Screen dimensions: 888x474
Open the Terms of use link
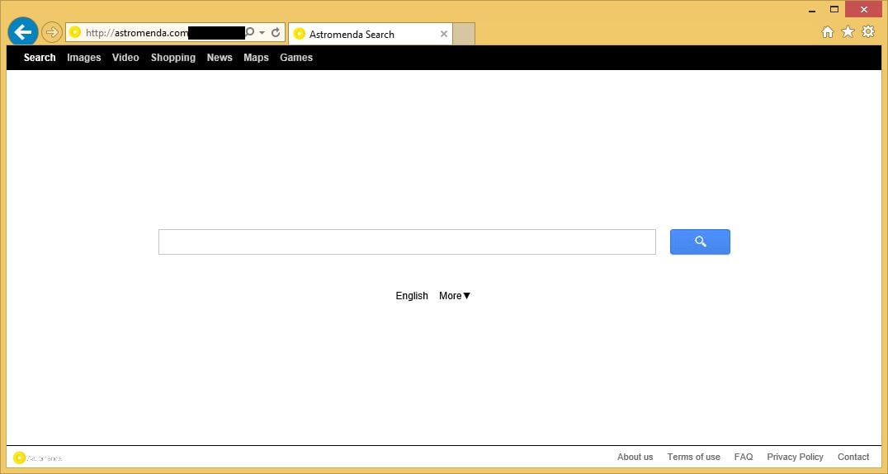pyautogui.click(x=694, y=457)
